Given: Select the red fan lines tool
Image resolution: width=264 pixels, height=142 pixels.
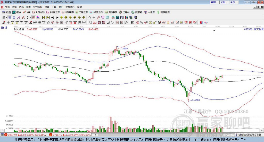Looking at the screenshot, I should (x=95, y=22).
